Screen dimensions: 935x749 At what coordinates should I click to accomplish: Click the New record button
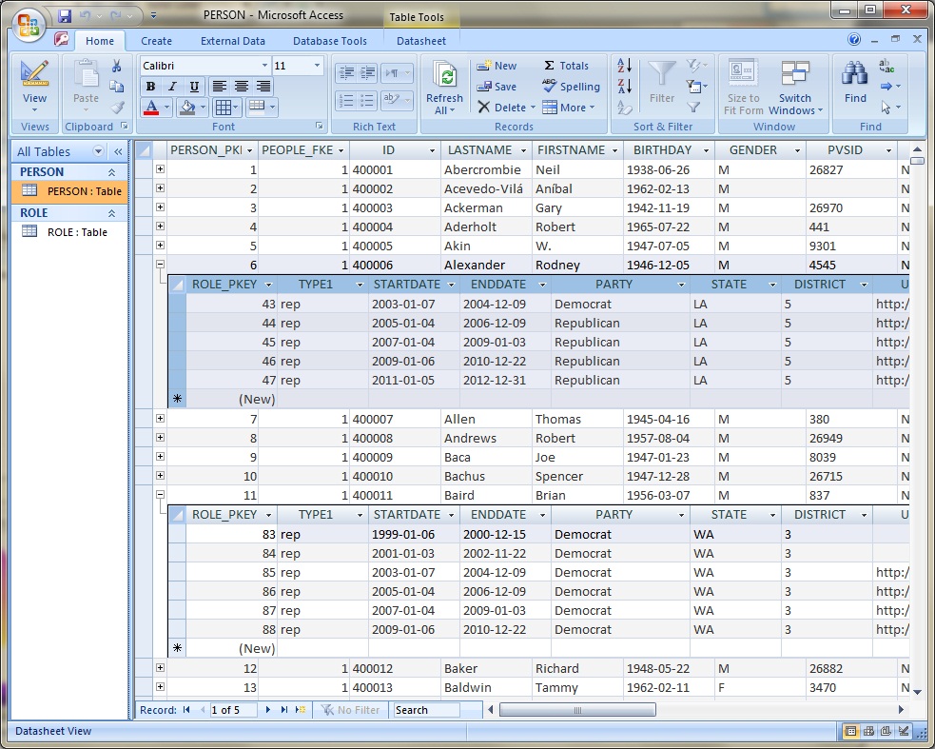(497, 66)
